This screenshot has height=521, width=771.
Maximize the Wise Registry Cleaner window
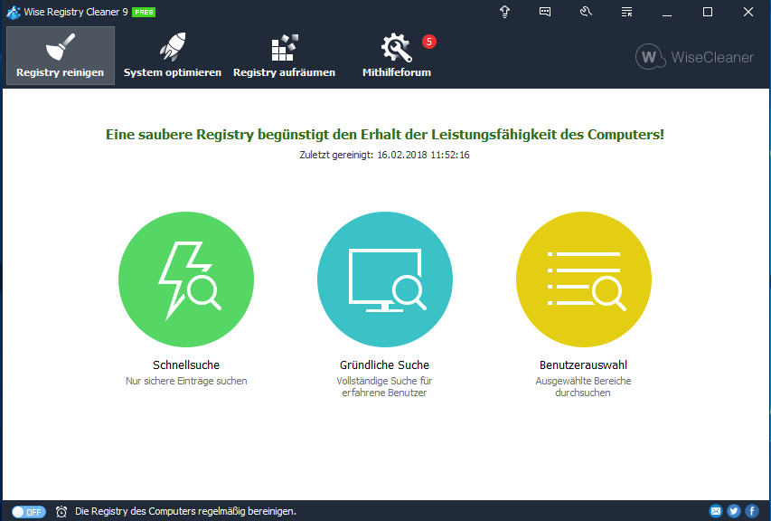pos(708,12)
